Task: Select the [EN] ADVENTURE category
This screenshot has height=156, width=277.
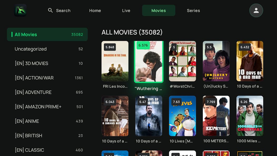Action: coord(47,92)
